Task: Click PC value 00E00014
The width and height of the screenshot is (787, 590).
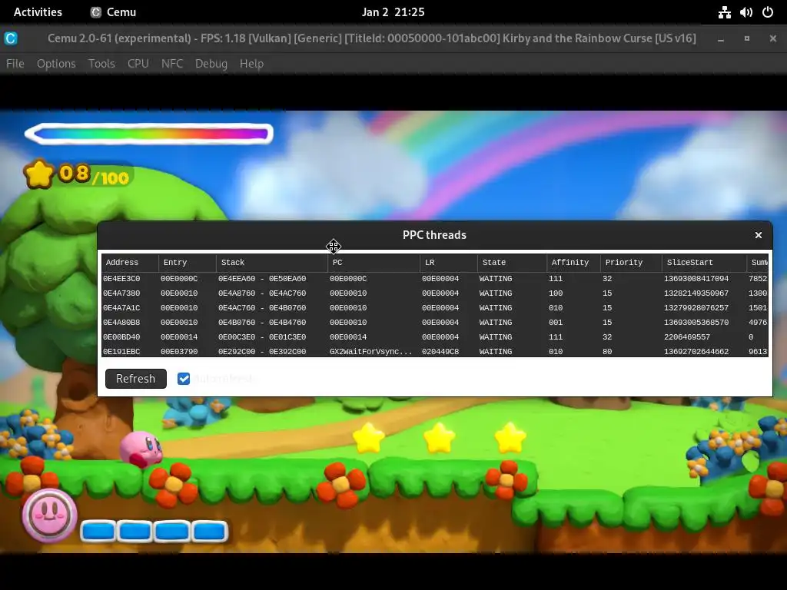Action: pyautogui.click(x=348, y=336)
